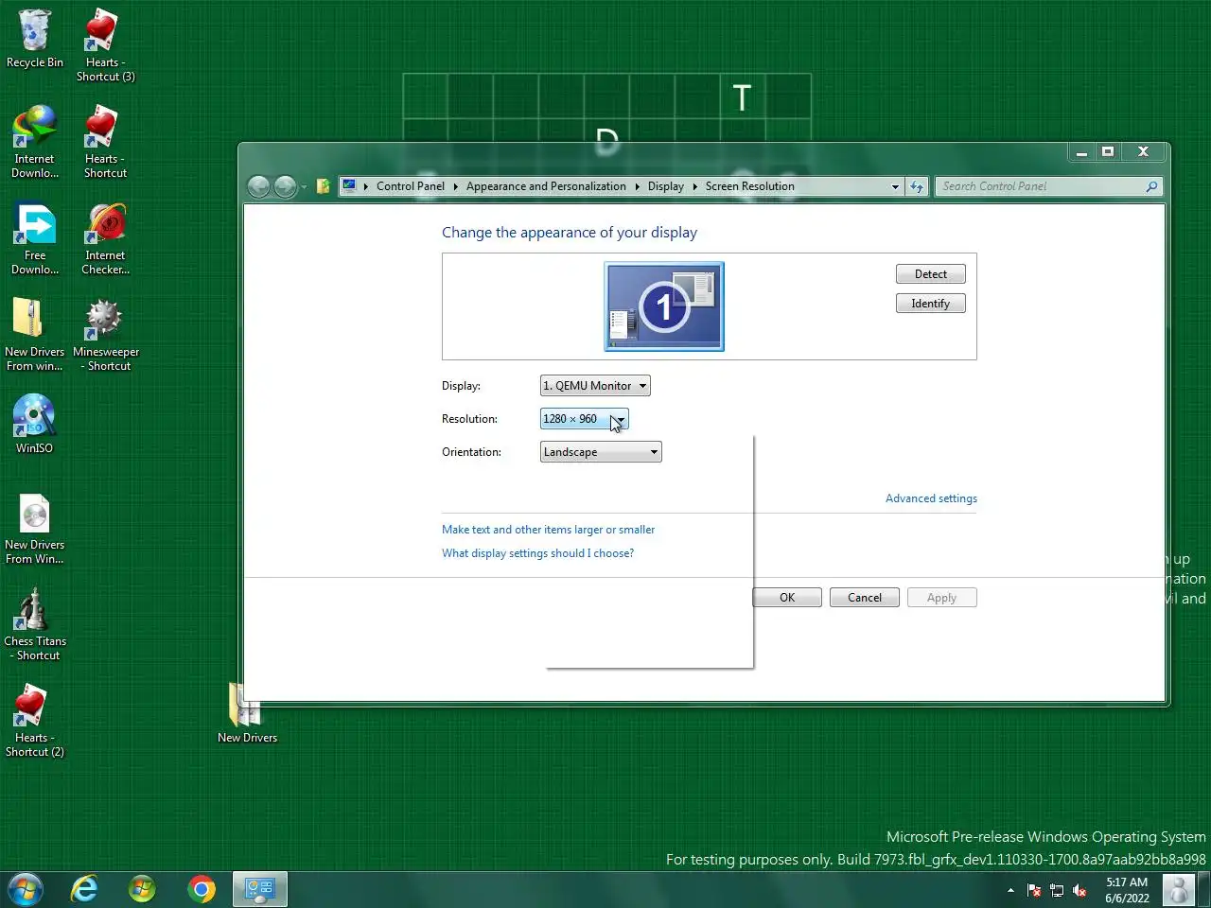Launch Google Chrome from the taskbar
This screenshot has height=908, width=1211.
pyautogui.click(x=201, y=889)
